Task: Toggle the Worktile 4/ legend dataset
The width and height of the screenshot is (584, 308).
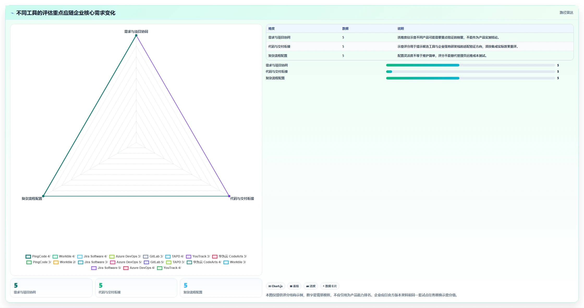Action: tap(64, 256)
